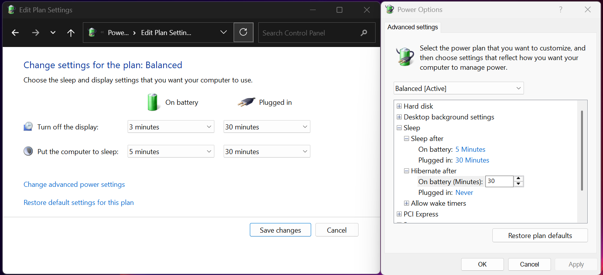Image resolution: width=603 pixels, height=275 pixels.
Task: Click the search magnifier icon
Action: pos(364,33)
